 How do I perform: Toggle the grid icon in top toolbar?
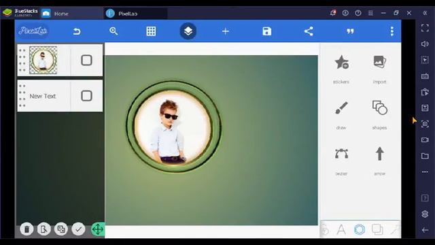(151, 31)
